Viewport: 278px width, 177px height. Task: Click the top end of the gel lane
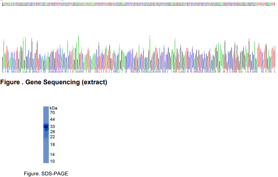pyautogui.click(x=46, y=108)
